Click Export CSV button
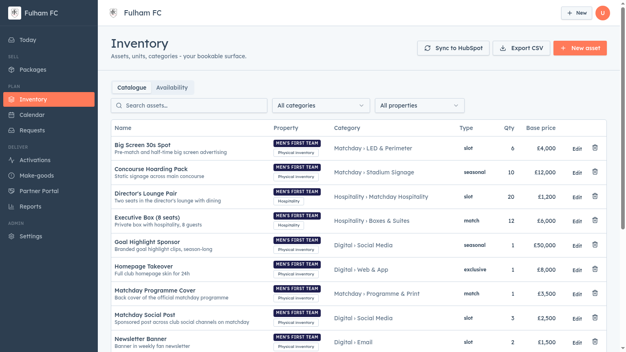The width and height of the screenshot is (626, 352). click(521, 48)
